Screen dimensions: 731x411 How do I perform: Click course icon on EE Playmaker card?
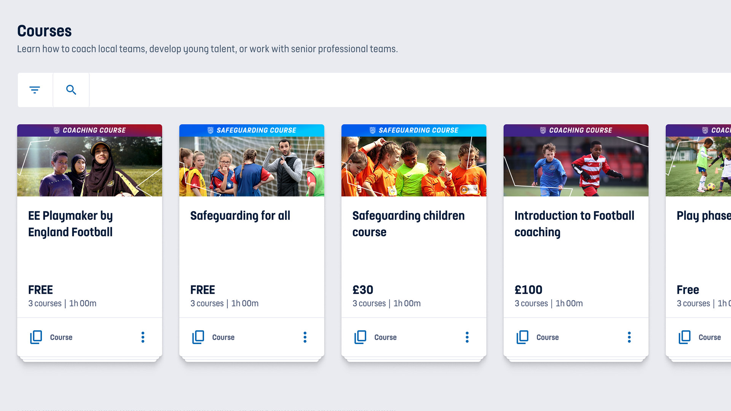[x=36, y=337]
